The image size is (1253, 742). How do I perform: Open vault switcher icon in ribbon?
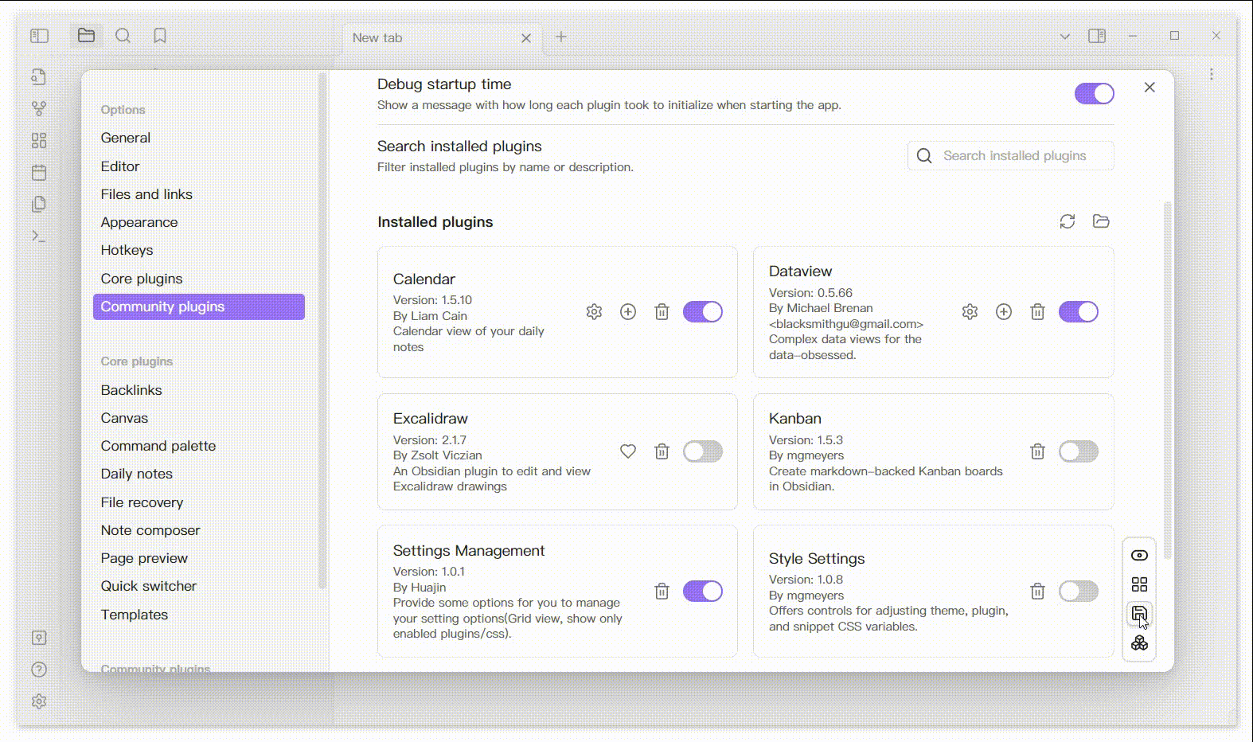(39, 638)
